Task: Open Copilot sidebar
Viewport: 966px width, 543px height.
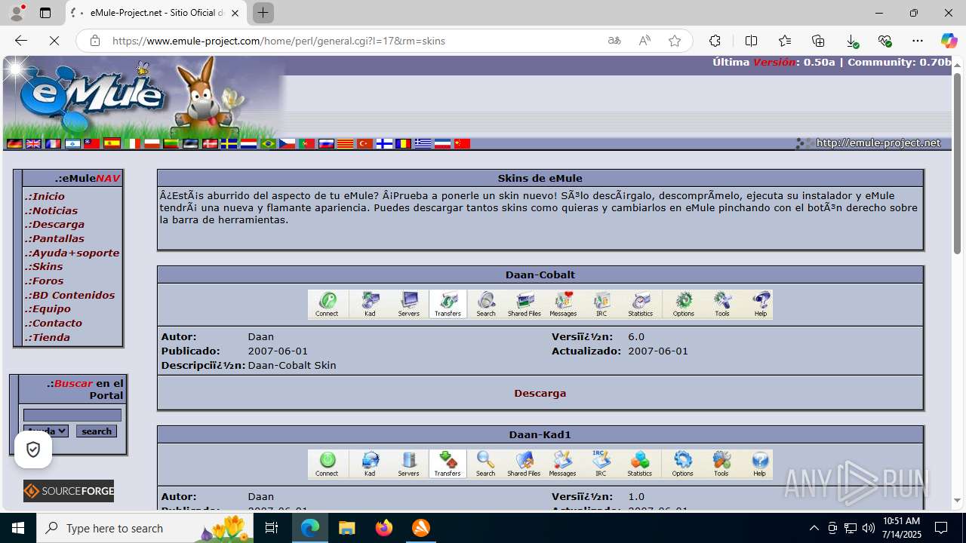Action: pos(949,41)
